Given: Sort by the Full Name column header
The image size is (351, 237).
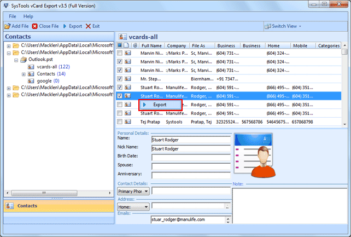Looking at the screenshot, I should pyautogui.click(x=152, y=45).
